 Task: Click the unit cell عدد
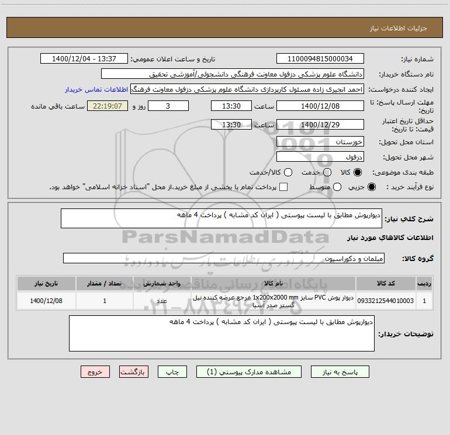[x=162, y=301]
